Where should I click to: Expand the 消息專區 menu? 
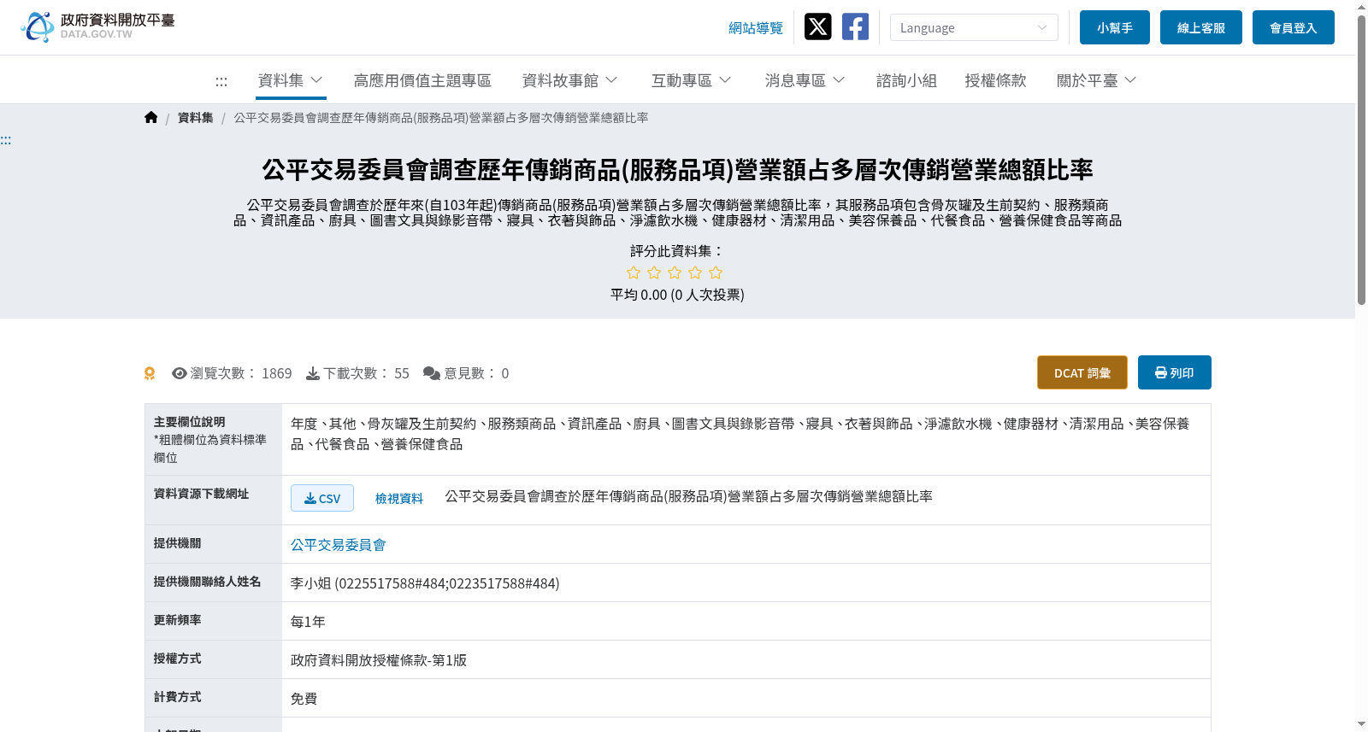pos(805,80)
